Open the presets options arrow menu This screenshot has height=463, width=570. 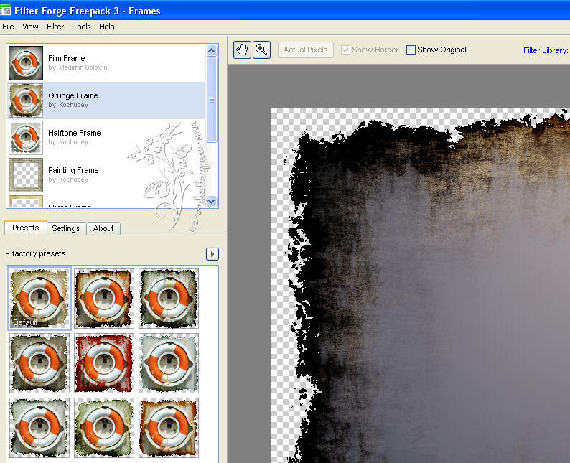coord(212,253)
